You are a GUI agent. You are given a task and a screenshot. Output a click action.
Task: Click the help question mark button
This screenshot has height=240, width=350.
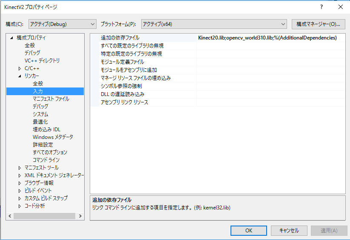tap(321, 7)
